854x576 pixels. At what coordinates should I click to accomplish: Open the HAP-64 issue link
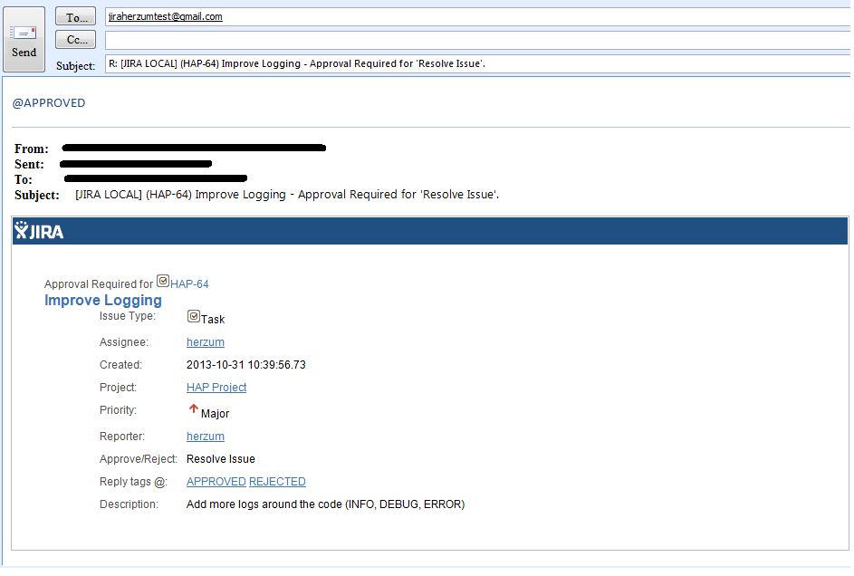pos(189,284)
